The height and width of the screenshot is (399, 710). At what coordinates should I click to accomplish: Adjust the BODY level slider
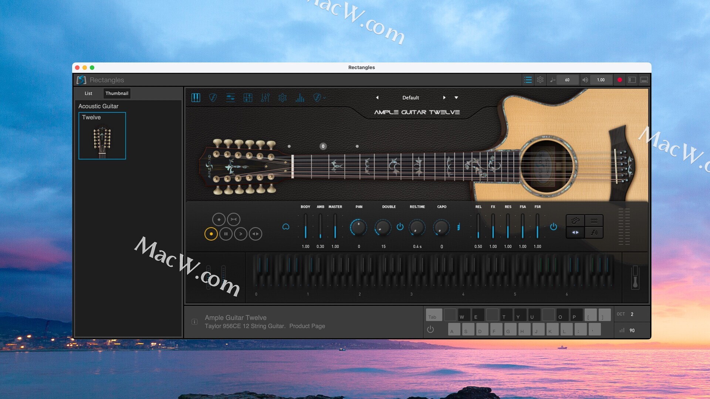pyautogui.click(x=305, y=226)
